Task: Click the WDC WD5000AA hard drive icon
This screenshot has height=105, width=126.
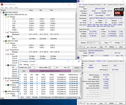Action: pos(6,78)
